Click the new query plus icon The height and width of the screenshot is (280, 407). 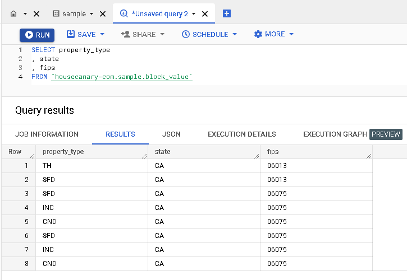[x=227, y=13]
